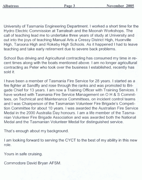Screen dimensions: 142x180
Task: Click 'Commodore David Bryan AFSM.' signature
Action: 32,163
